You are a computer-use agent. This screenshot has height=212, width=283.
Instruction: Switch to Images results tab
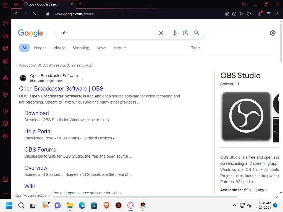pos(40,48)
